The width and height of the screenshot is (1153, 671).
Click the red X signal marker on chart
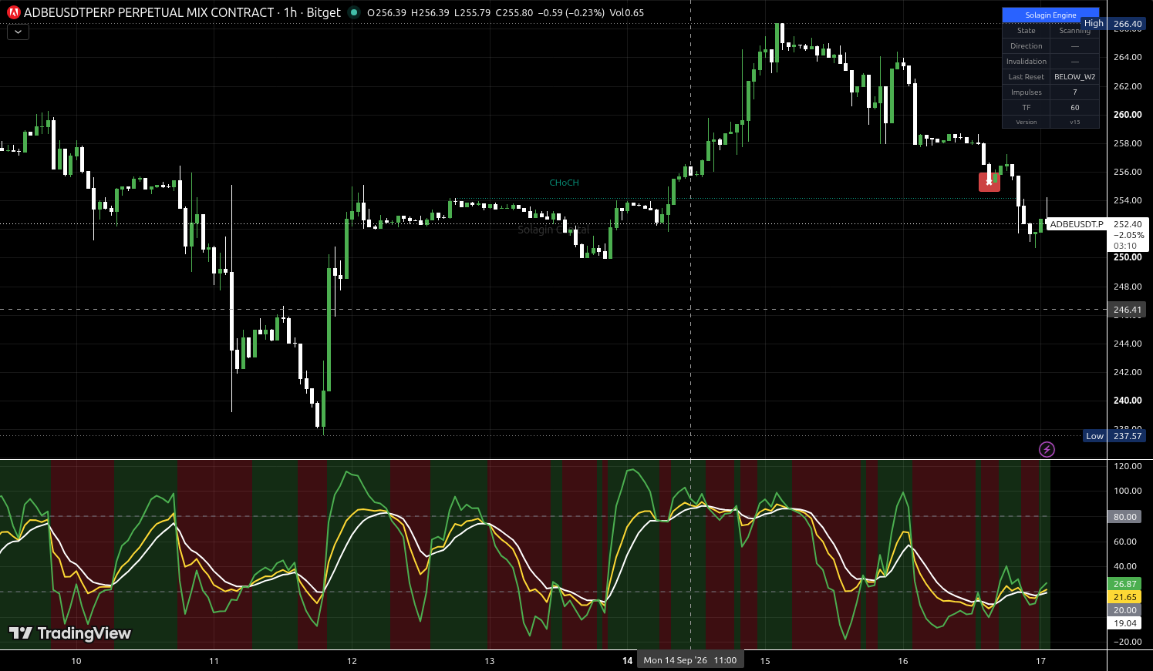(x=989, y=182)
